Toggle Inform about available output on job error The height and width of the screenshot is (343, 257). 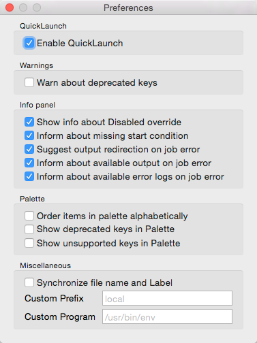point(29,163)
